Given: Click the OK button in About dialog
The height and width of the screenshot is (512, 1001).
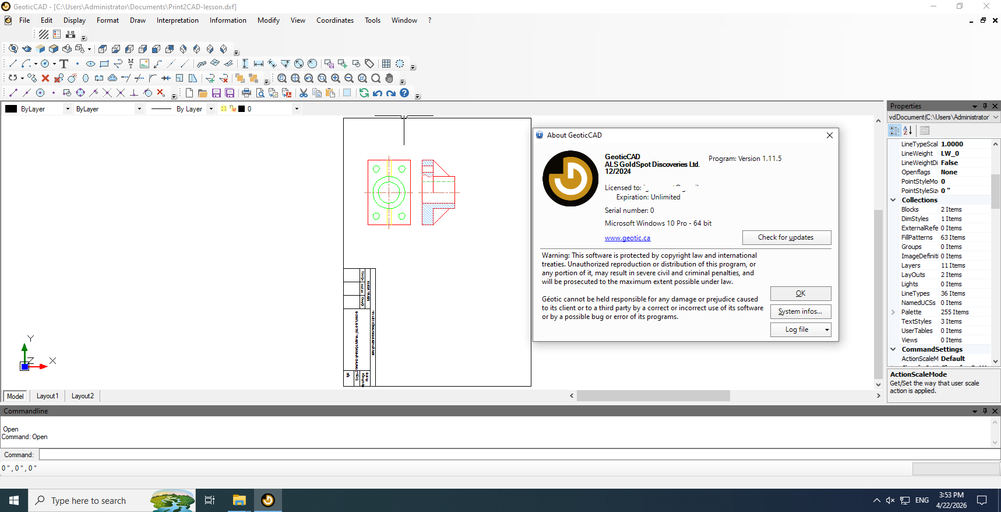Looking at the screenshot, I should (801, 293).
